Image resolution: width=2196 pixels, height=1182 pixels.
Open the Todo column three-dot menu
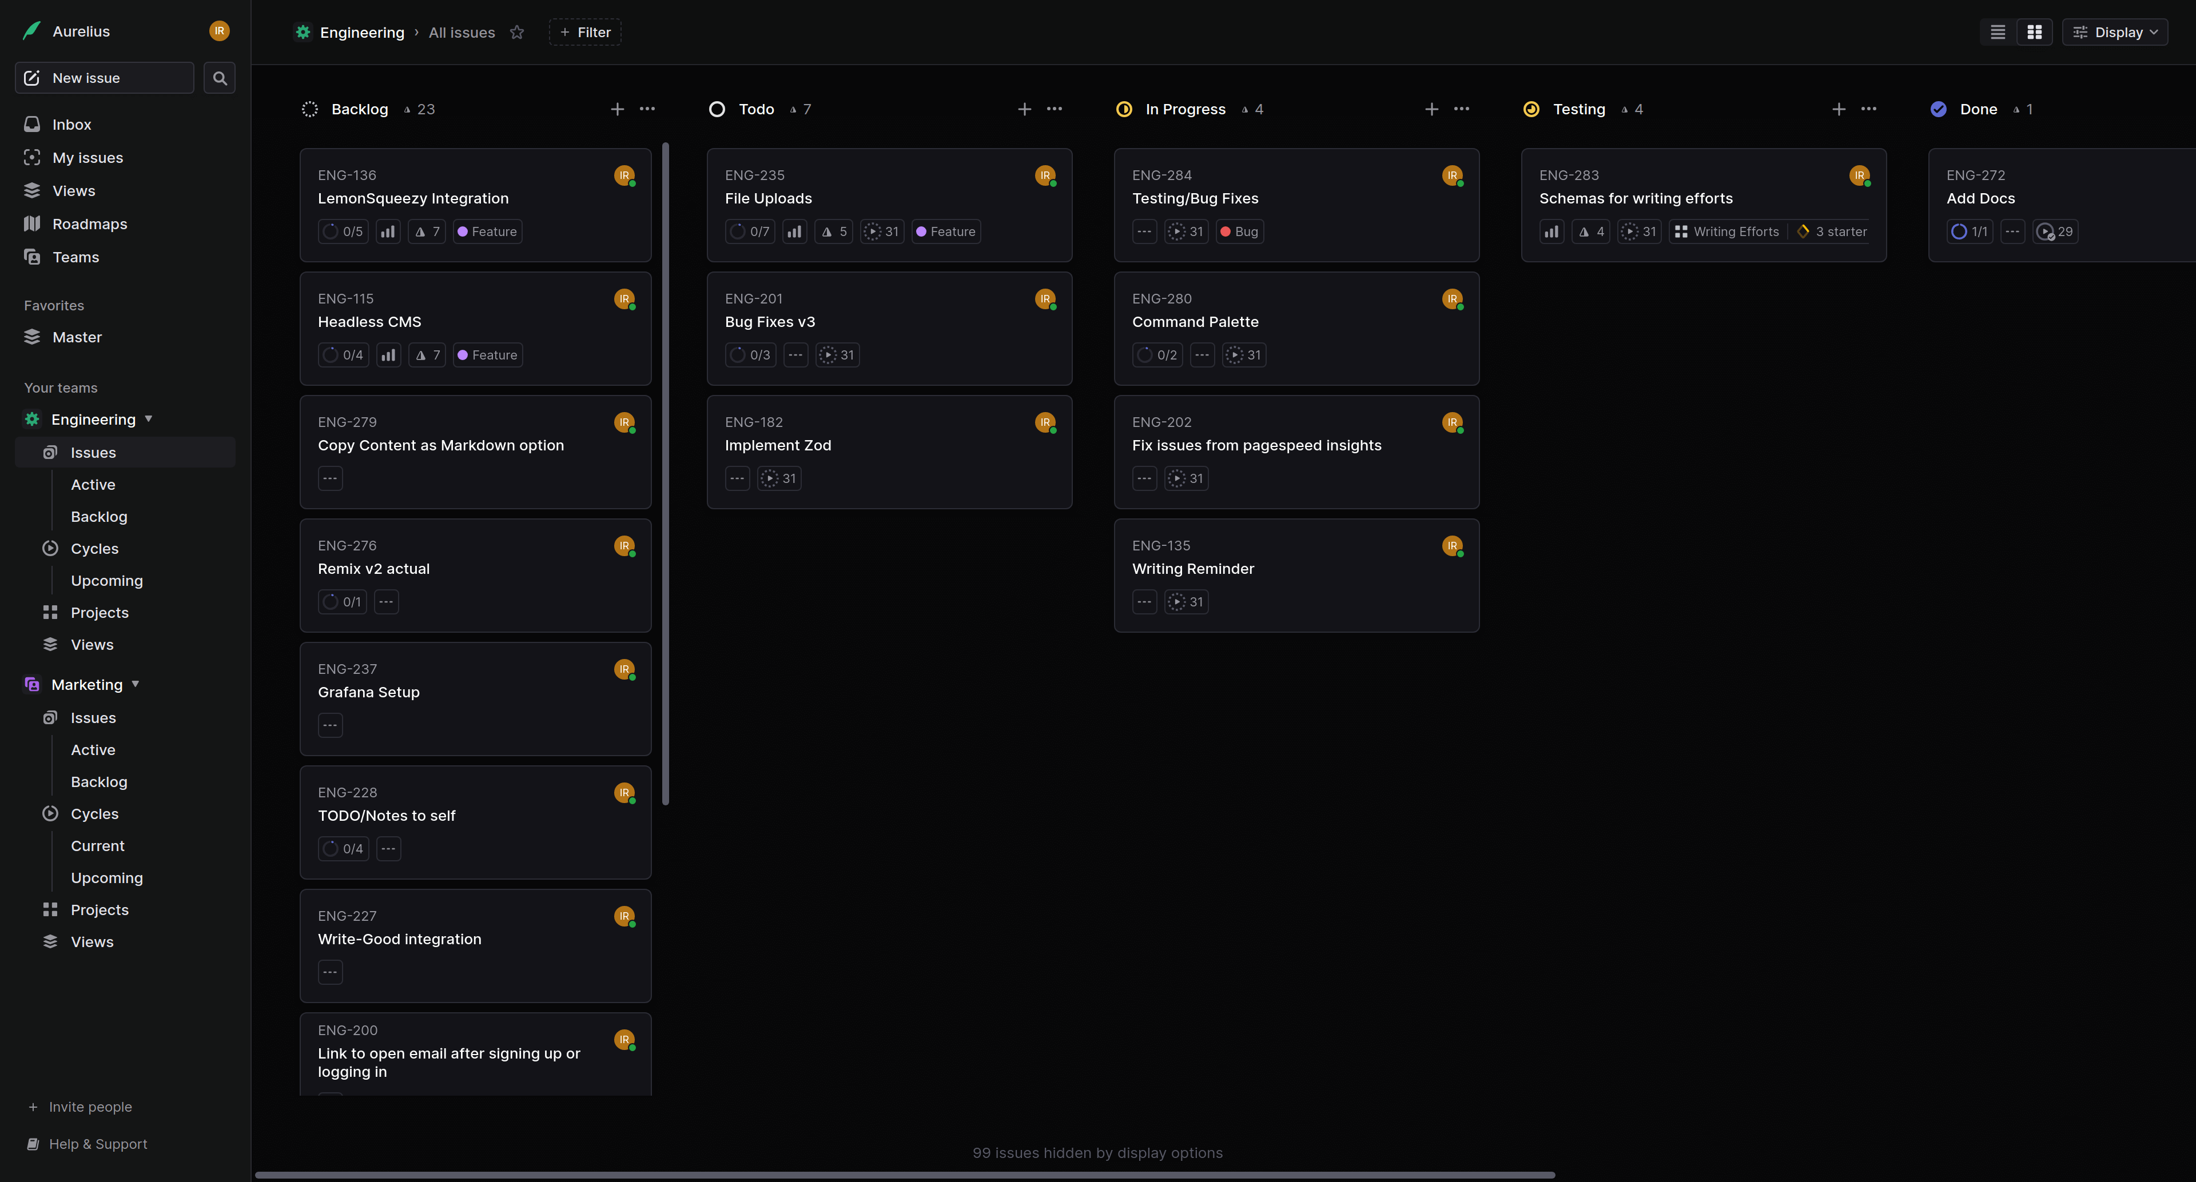(x=1055, y=109)
